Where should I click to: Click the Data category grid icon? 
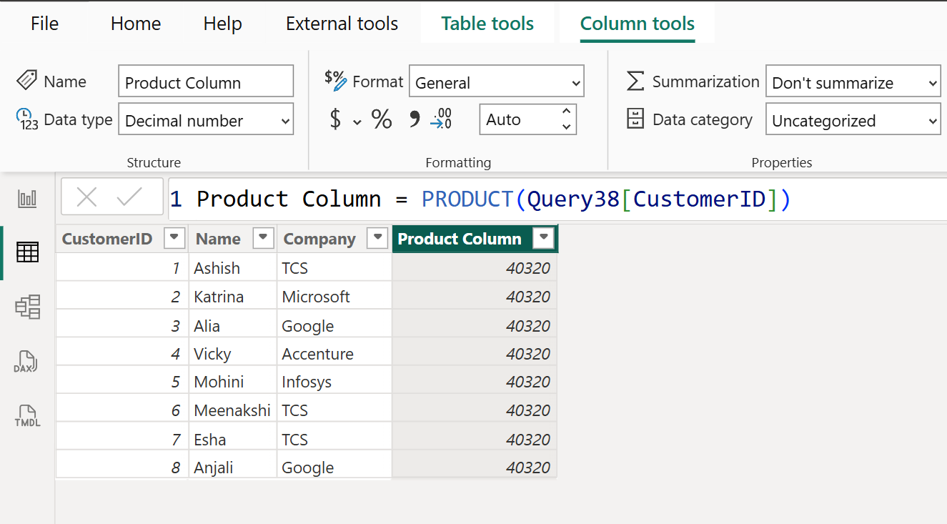(x=635, y=119)
